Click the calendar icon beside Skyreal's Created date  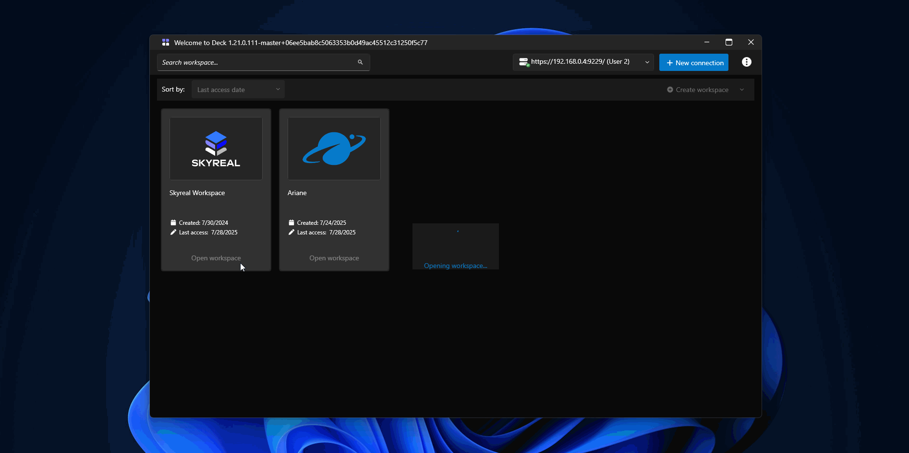(173, 222)
